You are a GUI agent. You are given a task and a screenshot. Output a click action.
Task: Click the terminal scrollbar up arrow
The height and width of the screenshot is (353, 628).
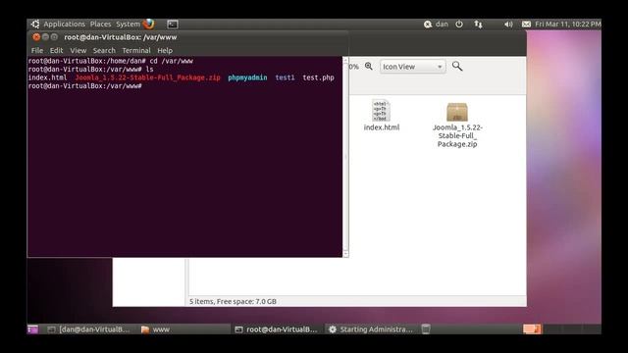point(345,60)
